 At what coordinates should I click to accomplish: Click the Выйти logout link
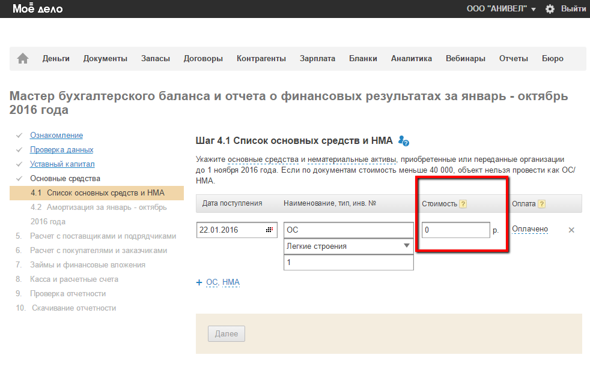point(573,9)
